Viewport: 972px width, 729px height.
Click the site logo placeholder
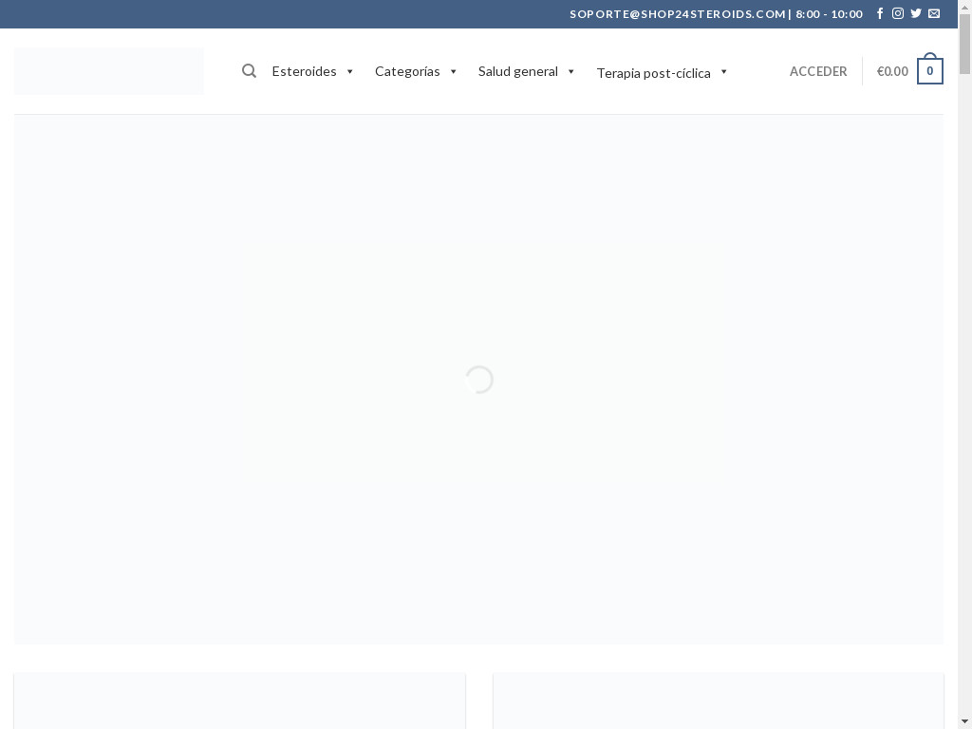point(109,71)
